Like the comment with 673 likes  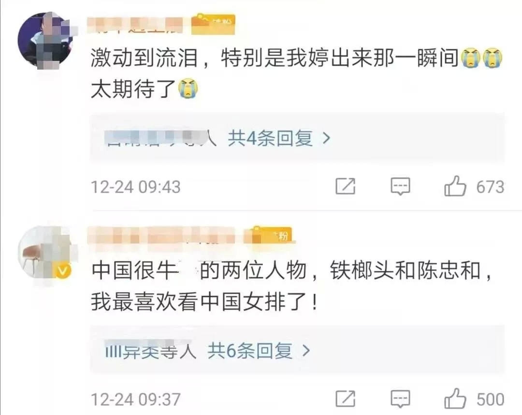point(455,186)
